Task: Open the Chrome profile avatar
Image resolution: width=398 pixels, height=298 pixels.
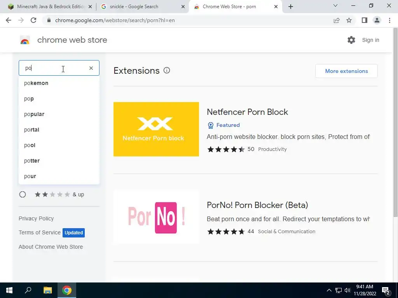Action: click(x=377, y=20)
